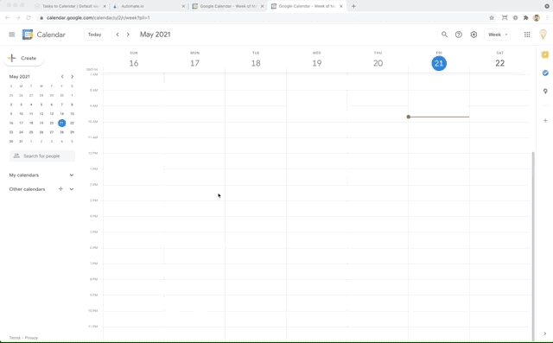Select day 31 in mini calendar
Image resolution: width=553 pixels, height=343 pixels.
tap(21, 142)
